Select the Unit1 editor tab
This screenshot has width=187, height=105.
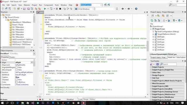click(x=40, y=12)
